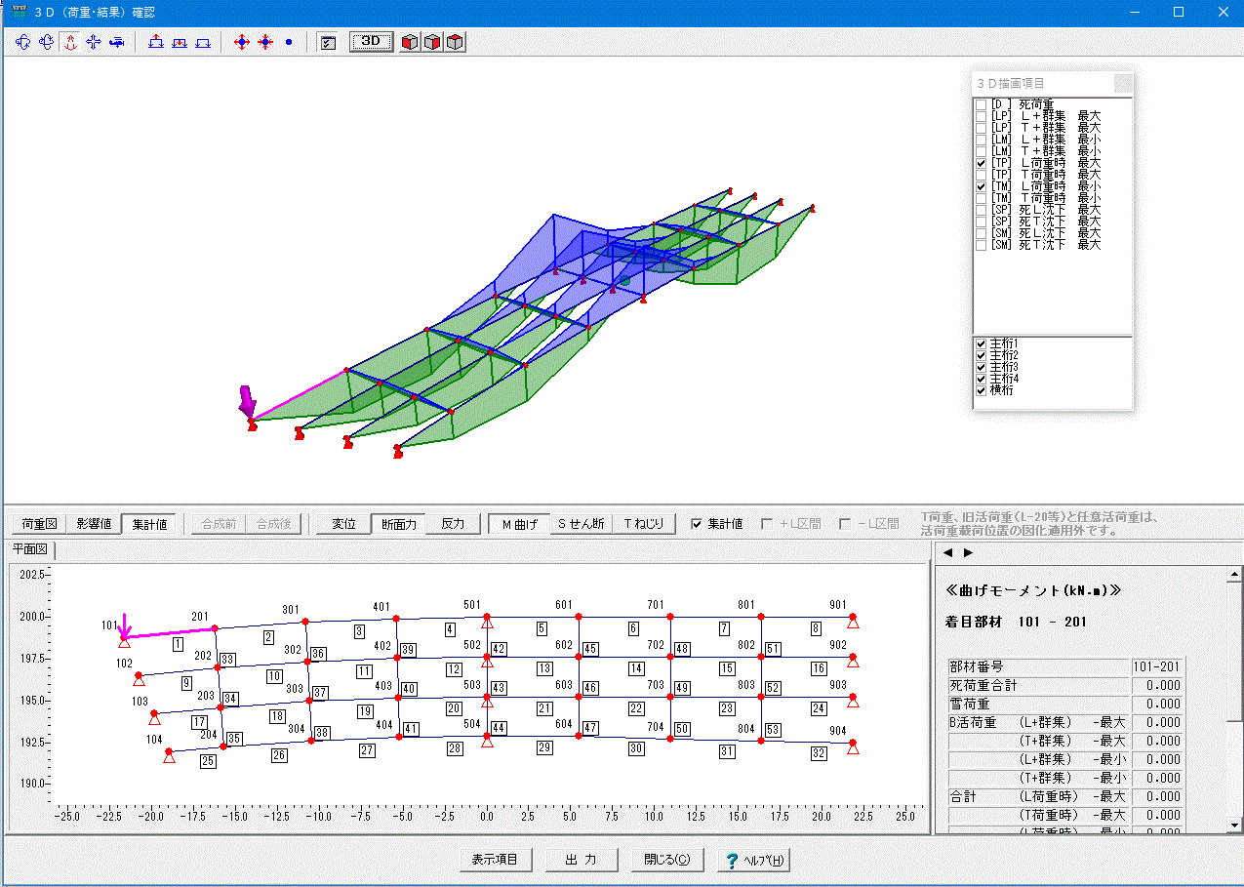Hide 主桁1 in the 3D view
The height and width of the screenshot is (887, 1244).
point(981,343)
